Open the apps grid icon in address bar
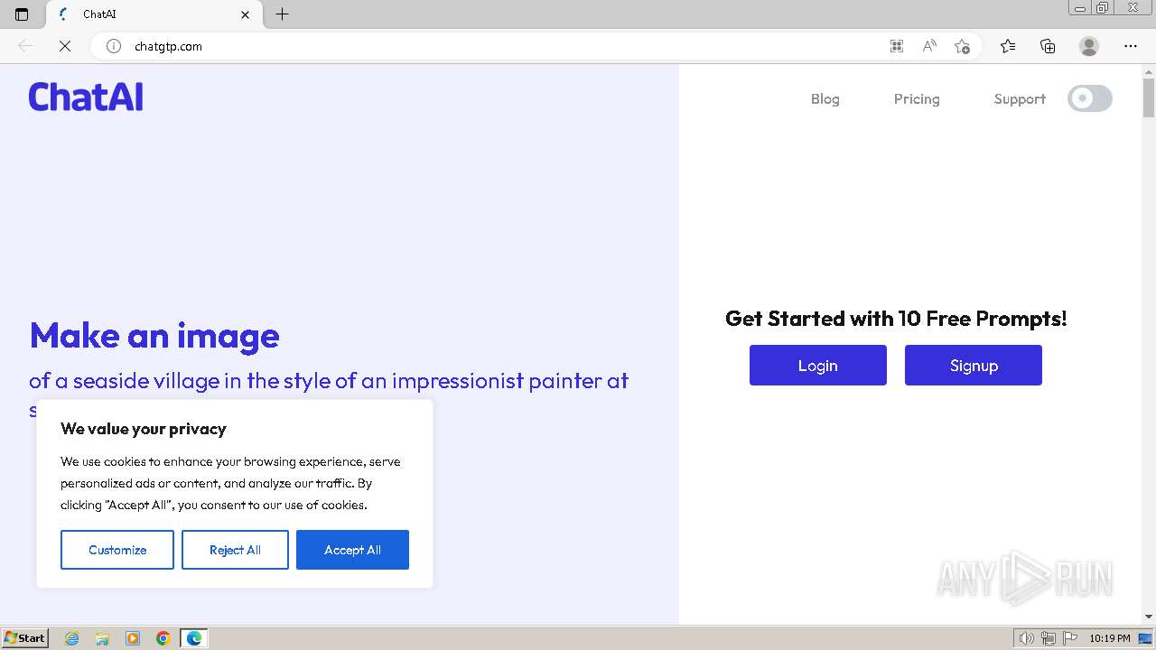 tap(896, 46)
